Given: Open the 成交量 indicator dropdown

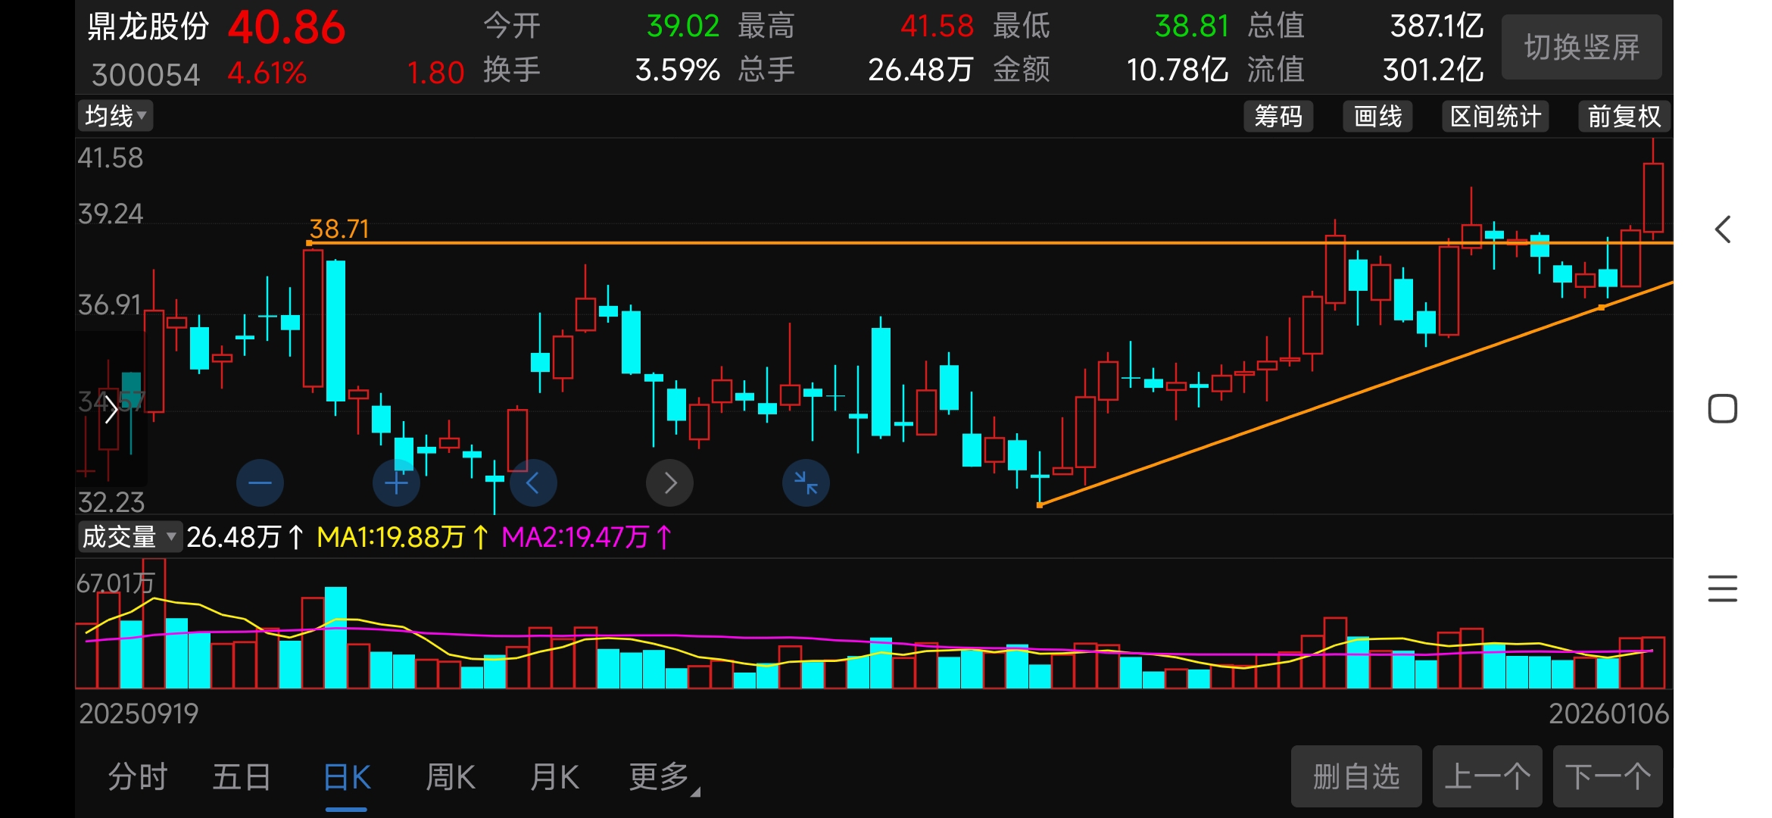Looking at the screenshot, I should pyautogui.click(x=129, y=537).
